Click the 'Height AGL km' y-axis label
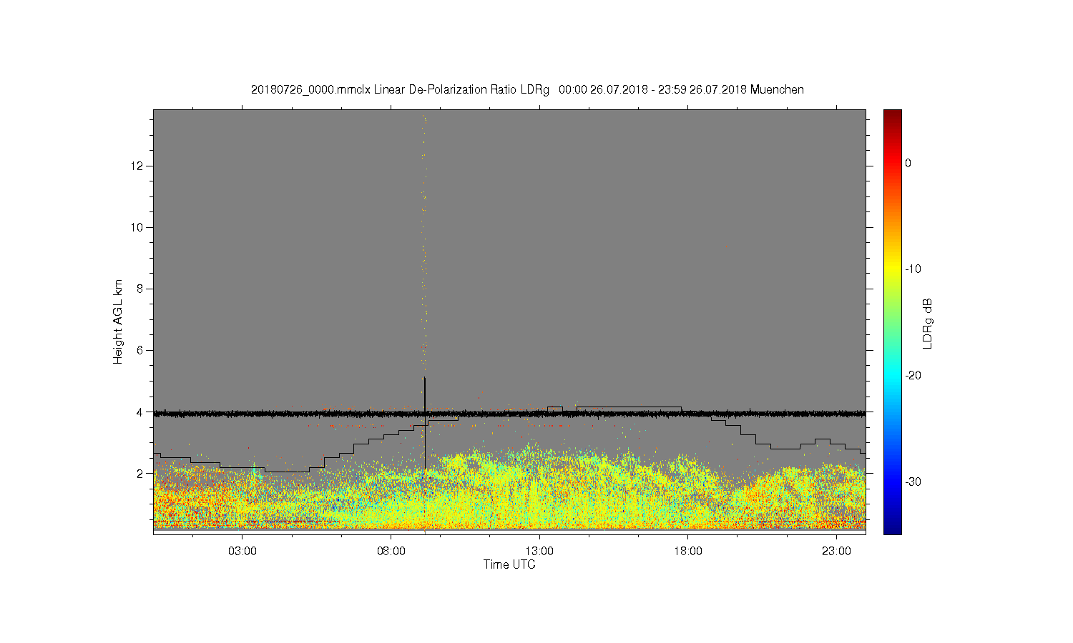Screen dimensions: 1073x643 point(118,321)
